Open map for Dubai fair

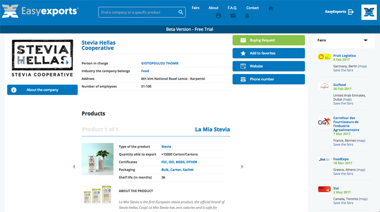click(347, 99)
